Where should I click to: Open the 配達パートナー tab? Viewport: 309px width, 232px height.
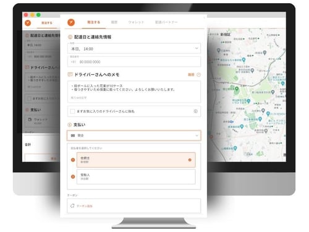click(x=166, y=22)
